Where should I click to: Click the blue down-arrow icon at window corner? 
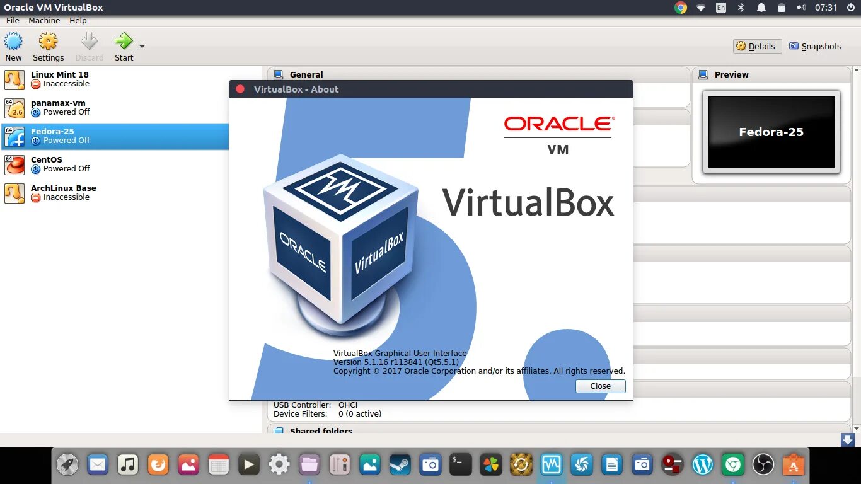pyautogui.click(x=848, y=440)
